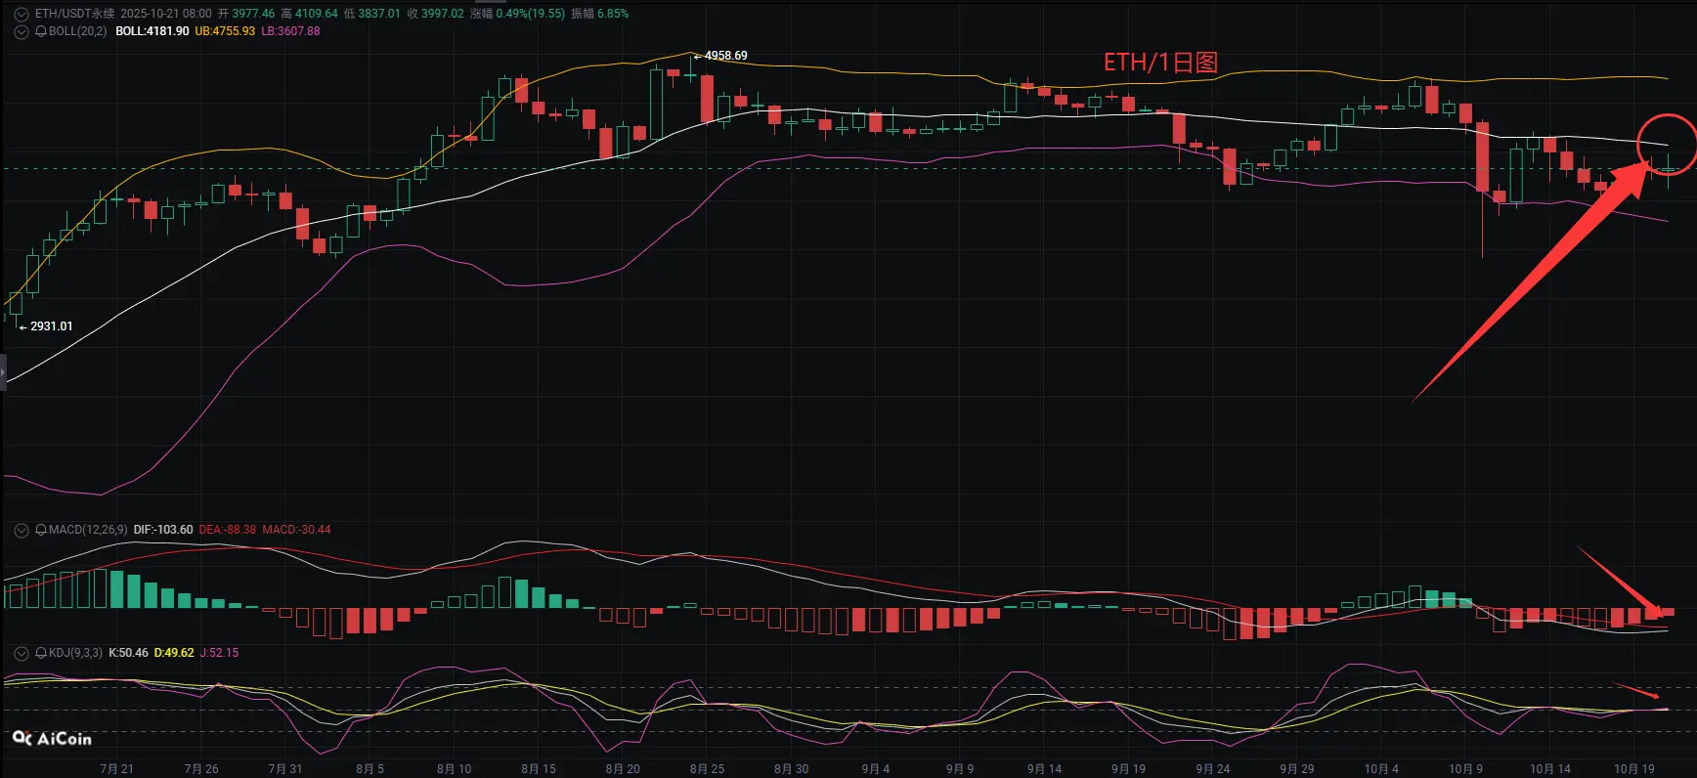
Task: Select the D:49.62 value
Action: tap(174, 653)
